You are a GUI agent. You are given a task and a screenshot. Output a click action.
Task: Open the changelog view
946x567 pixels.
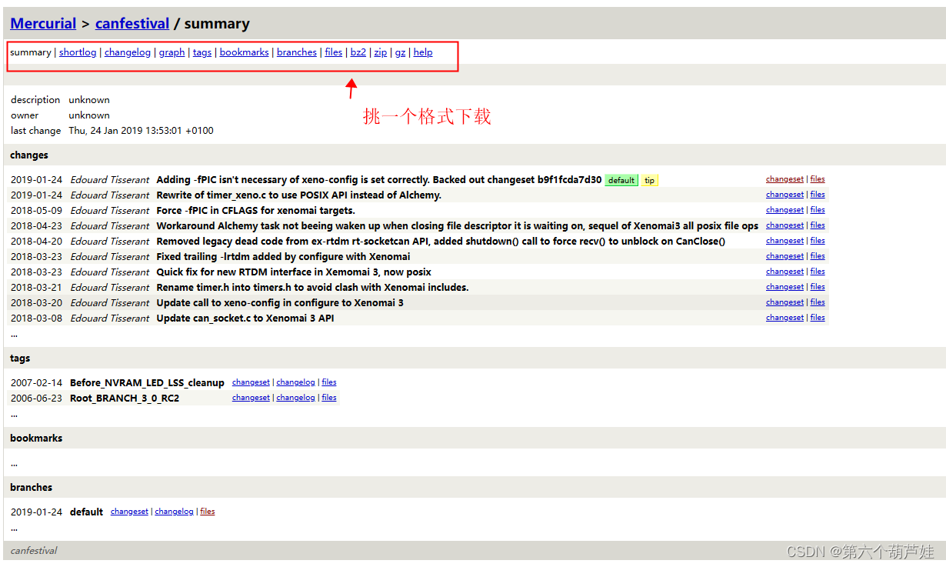tap(128, 52)
